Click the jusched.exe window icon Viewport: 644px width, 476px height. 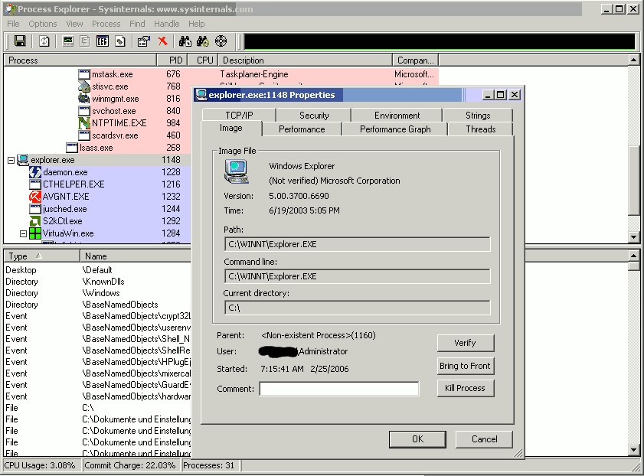coord(35,209)
